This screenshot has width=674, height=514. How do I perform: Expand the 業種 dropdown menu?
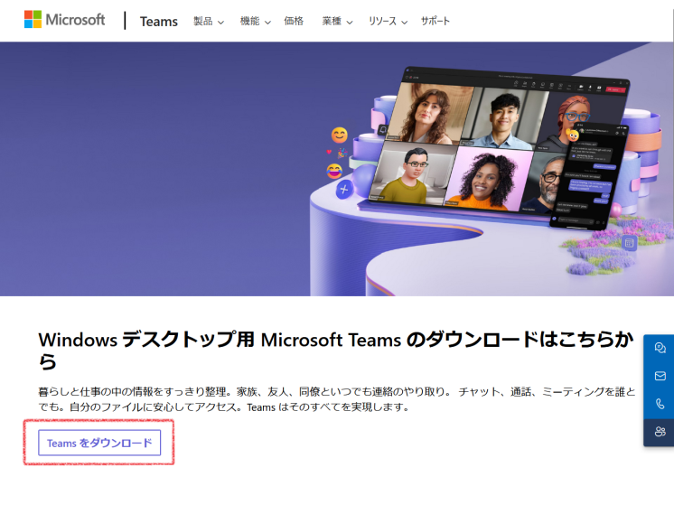337,21
